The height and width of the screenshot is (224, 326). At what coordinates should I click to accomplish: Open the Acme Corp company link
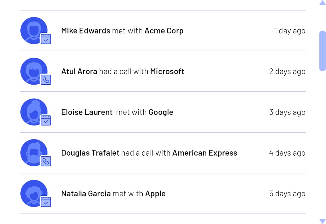pyautogui.click(x=164, y=31)
